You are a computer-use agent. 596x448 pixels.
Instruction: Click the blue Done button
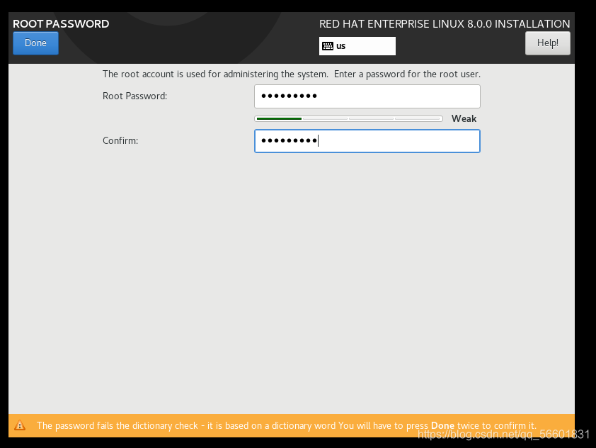coord(35,43)
